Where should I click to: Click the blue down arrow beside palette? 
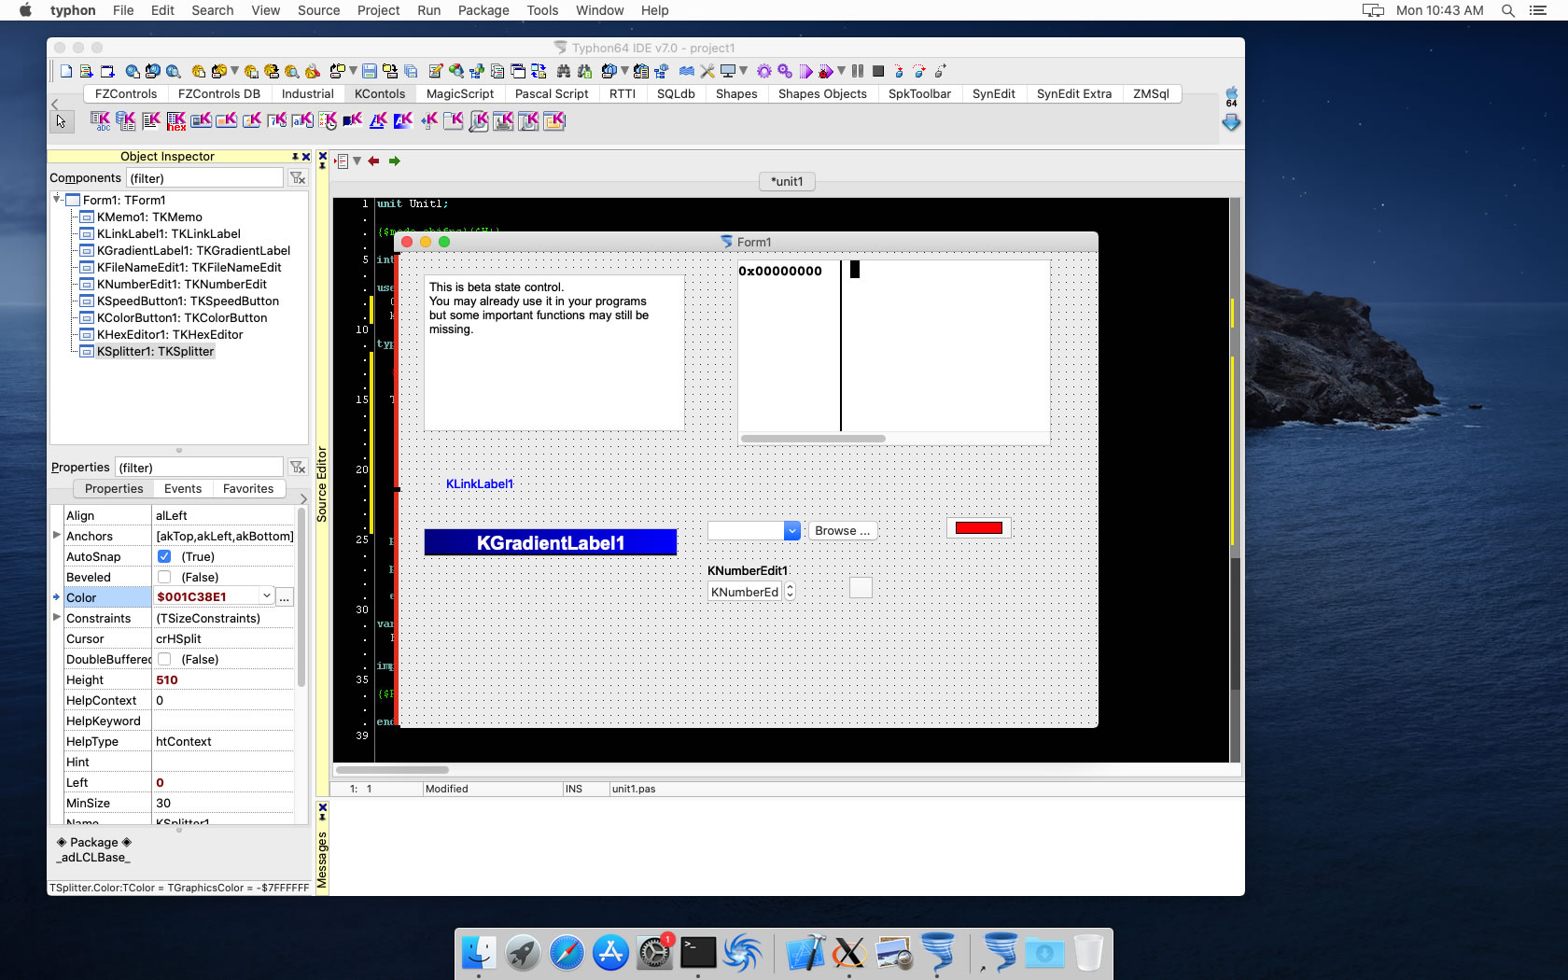pyautogui.click(x=1232, y=122)
